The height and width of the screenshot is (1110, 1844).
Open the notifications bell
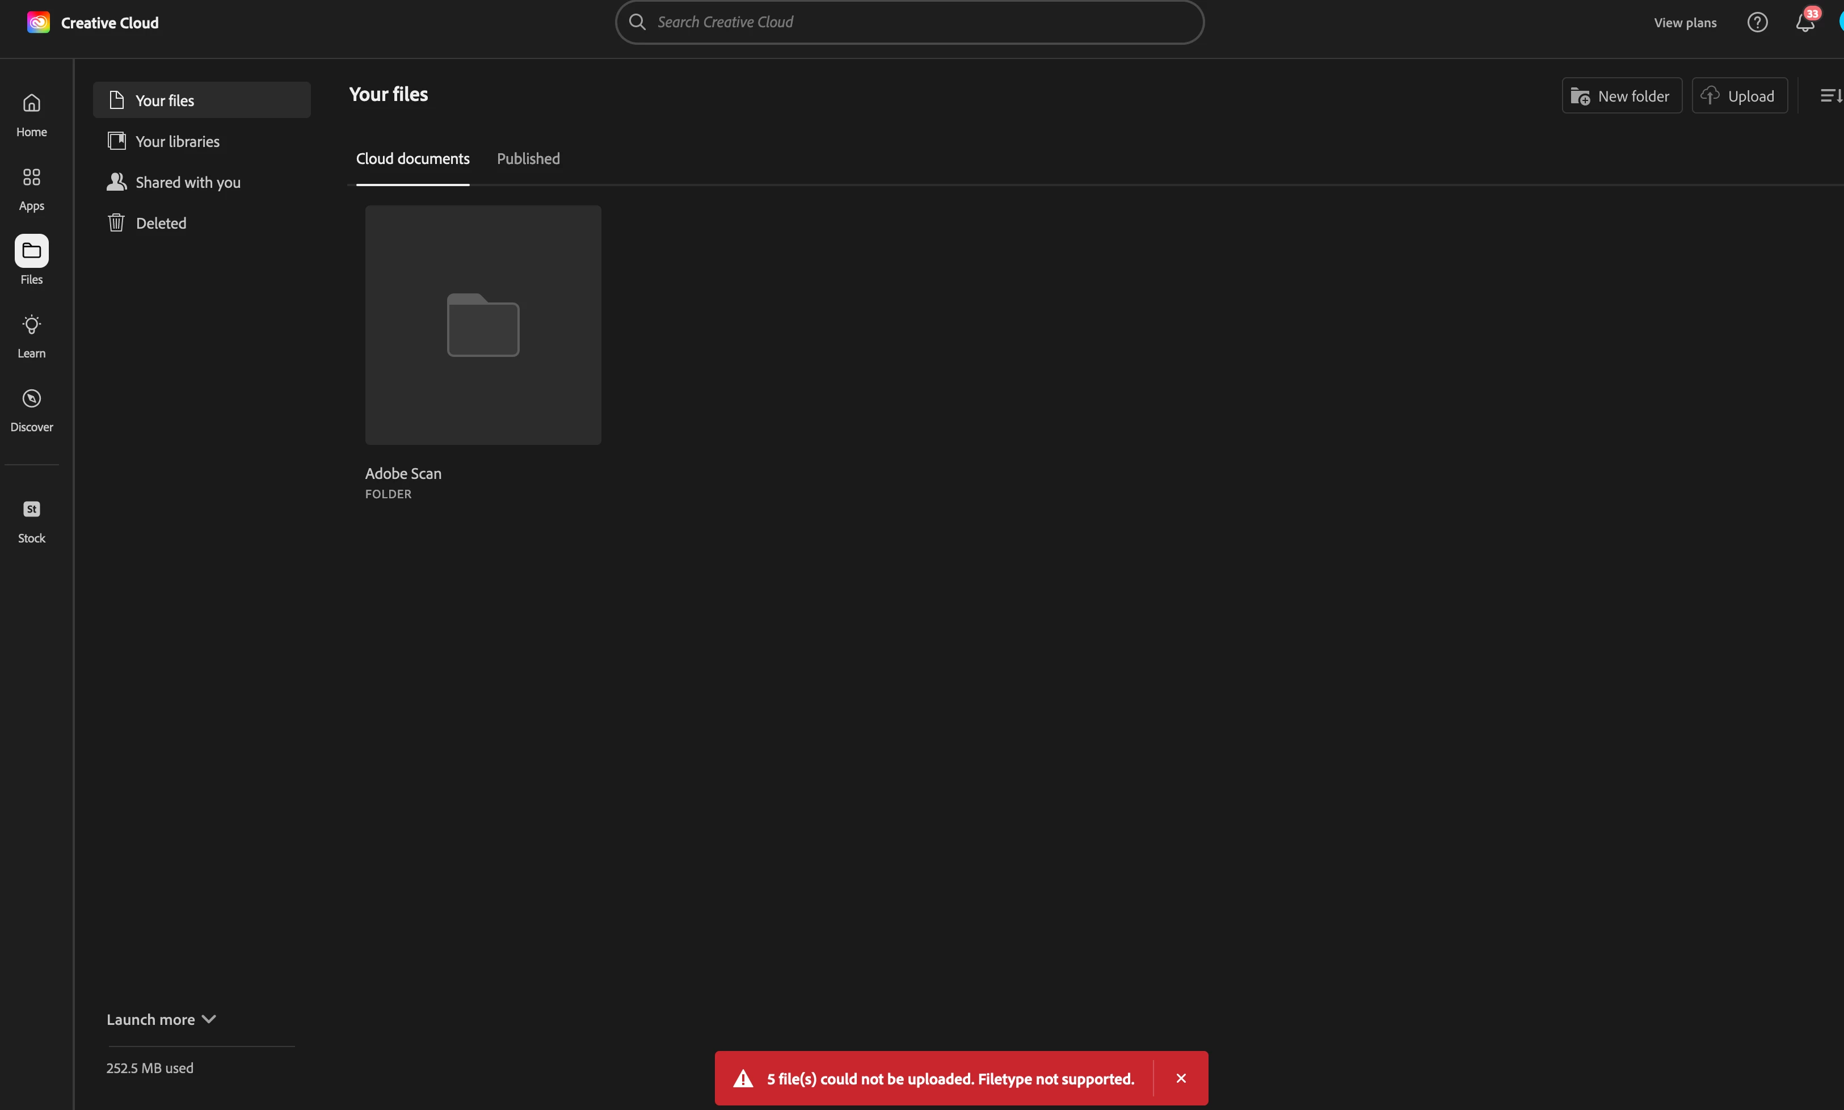[x=1804, y=23]
